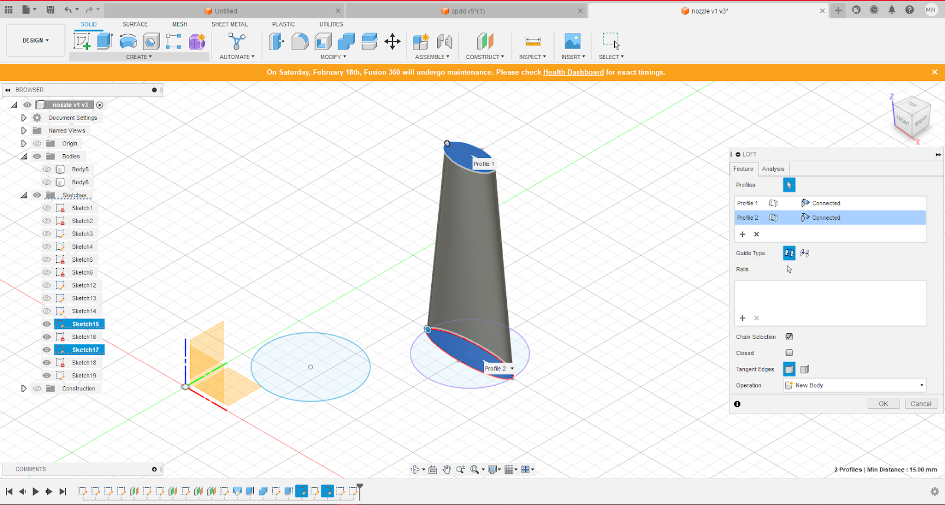The height and width of the screenshot is (505, 945).
Task: Select the Rails guide type icon
Action: coord(789,253)
